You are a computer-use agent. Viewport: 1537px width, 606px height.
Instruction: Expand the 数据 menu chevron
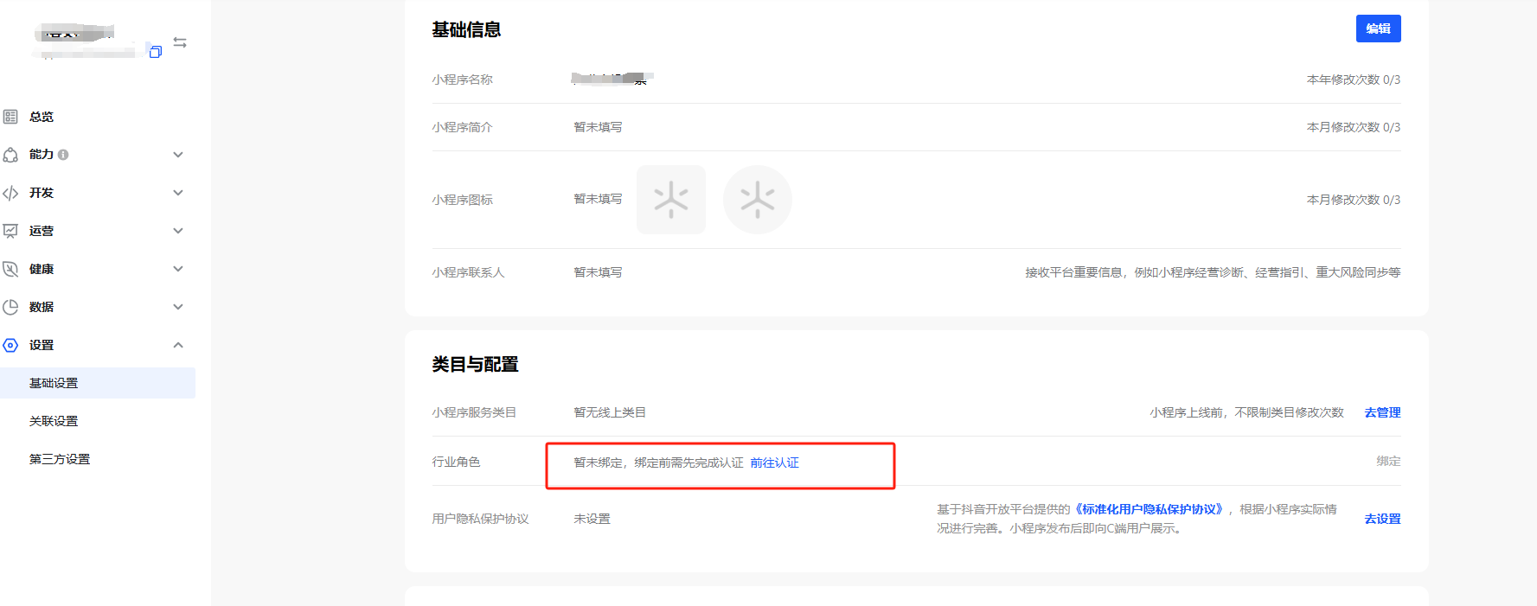point(178,307)
